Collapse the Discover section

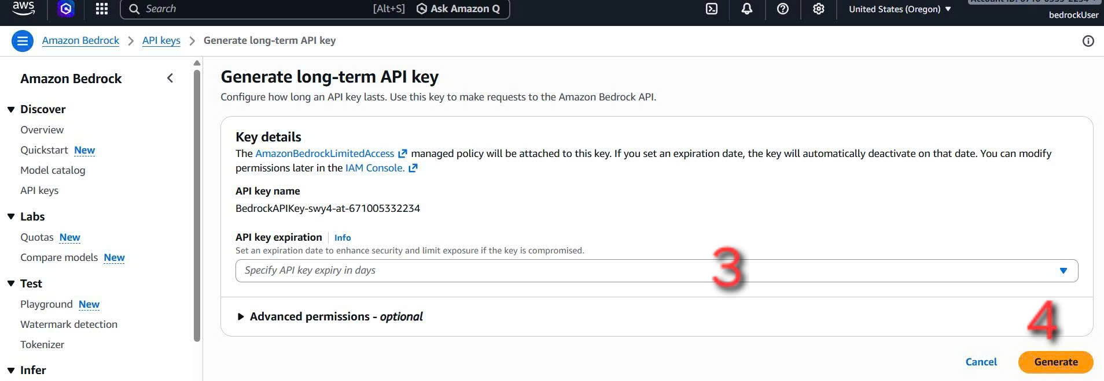click(10, 109)
